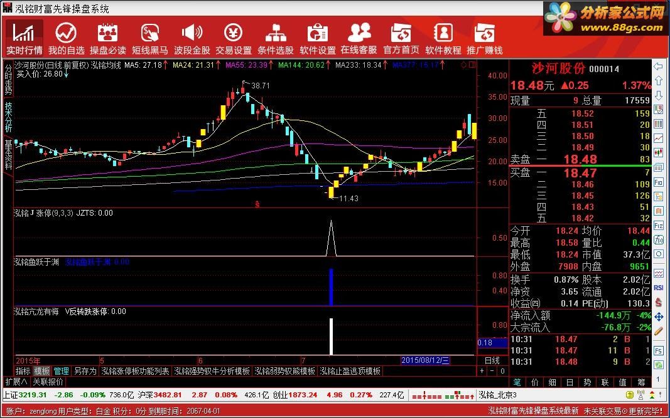Click the 沙河股份 stock name header
This screenshot has height=418, width=670.
558,68
